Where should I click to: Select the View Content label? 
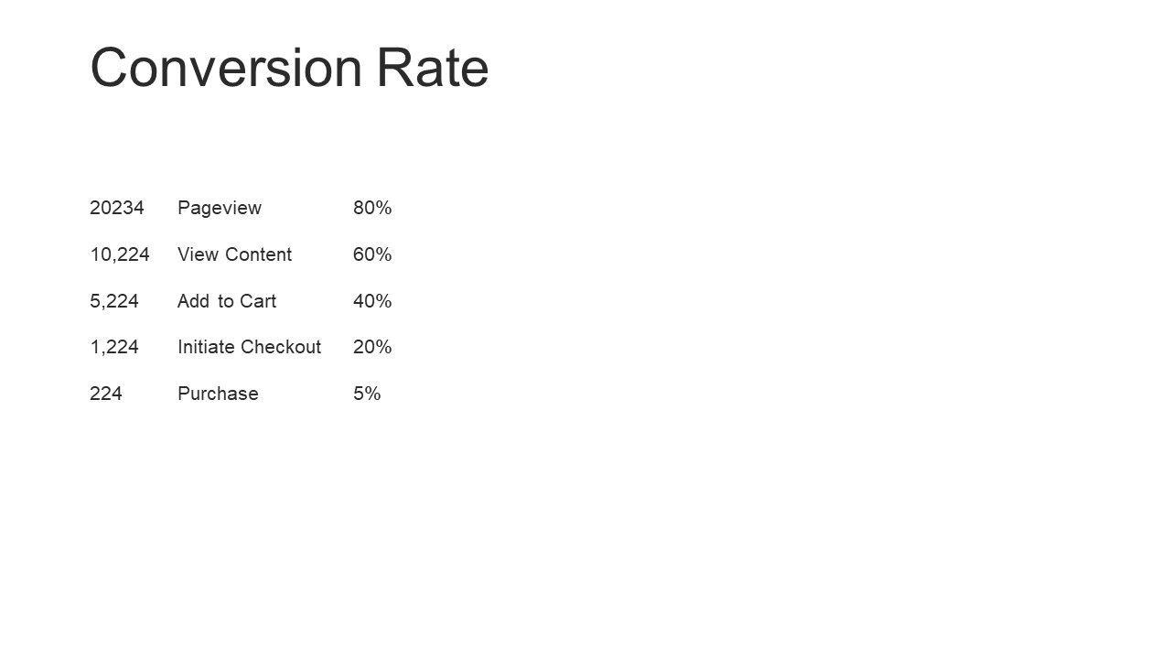click(x=235, y=254)
